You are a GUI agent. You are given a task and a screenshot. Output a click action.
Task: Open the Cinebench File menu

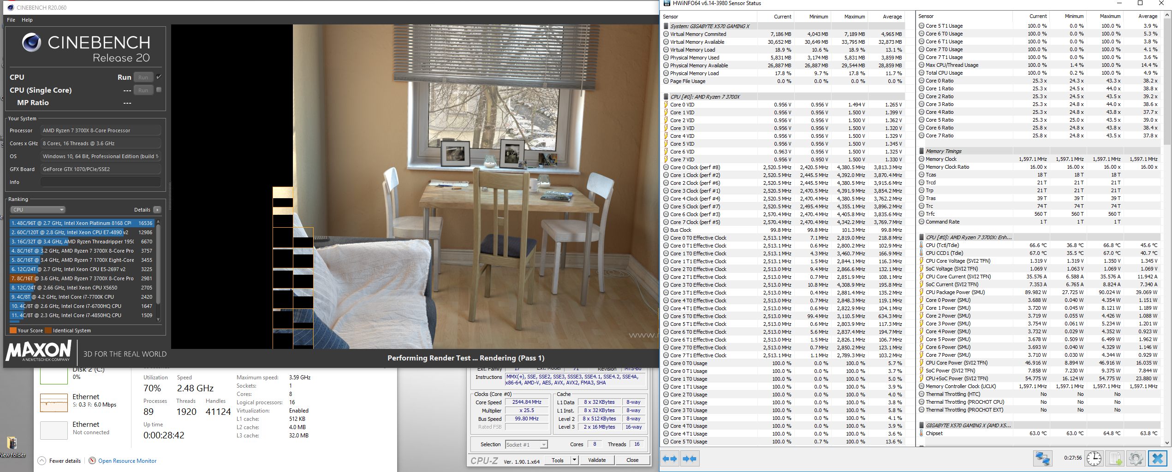point(11,20)
